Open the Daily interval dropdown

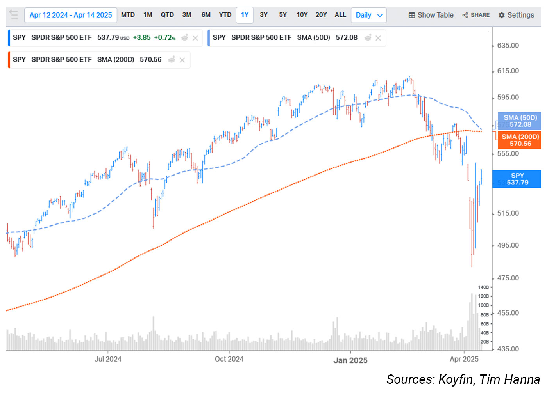coord(368,15)
